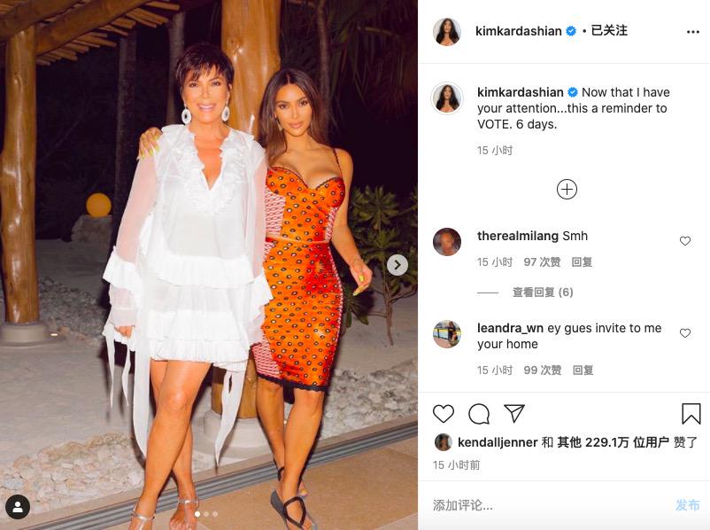Like leandra_wn's comment heart
The width and height of the screenshot is (710, 530).
685,332
